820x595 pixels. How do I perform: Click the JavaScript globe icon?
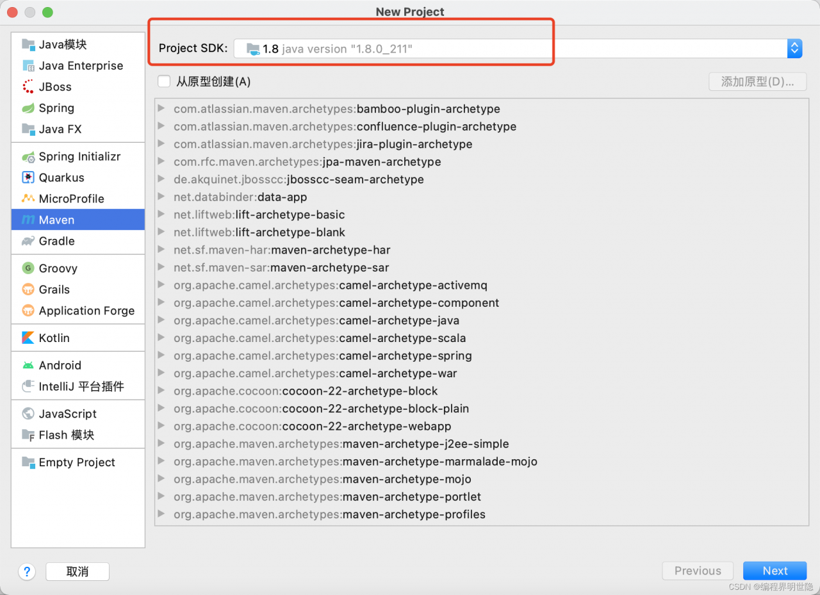pos(28,414)
